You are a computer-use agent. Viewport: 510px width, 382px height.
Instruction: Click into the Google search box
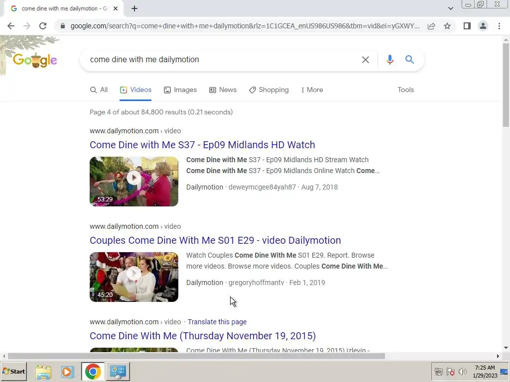pos(221,60)
